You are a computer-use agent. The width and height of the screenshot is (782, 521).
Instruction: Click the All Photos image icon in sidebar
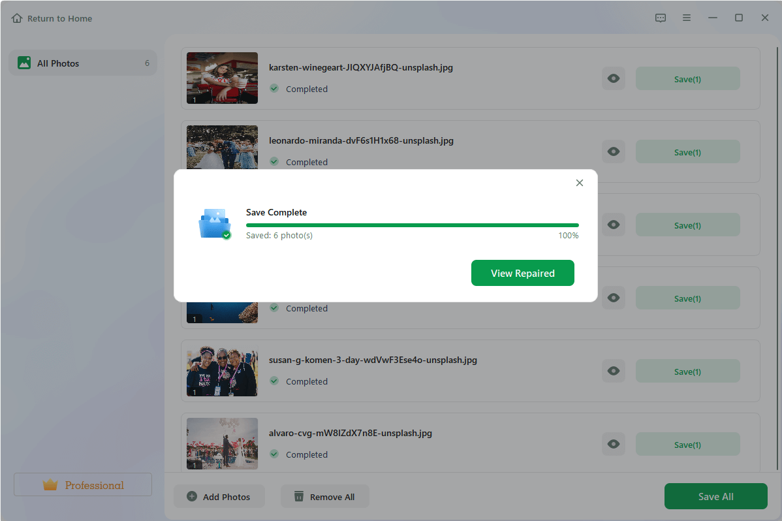pos(24,63)
